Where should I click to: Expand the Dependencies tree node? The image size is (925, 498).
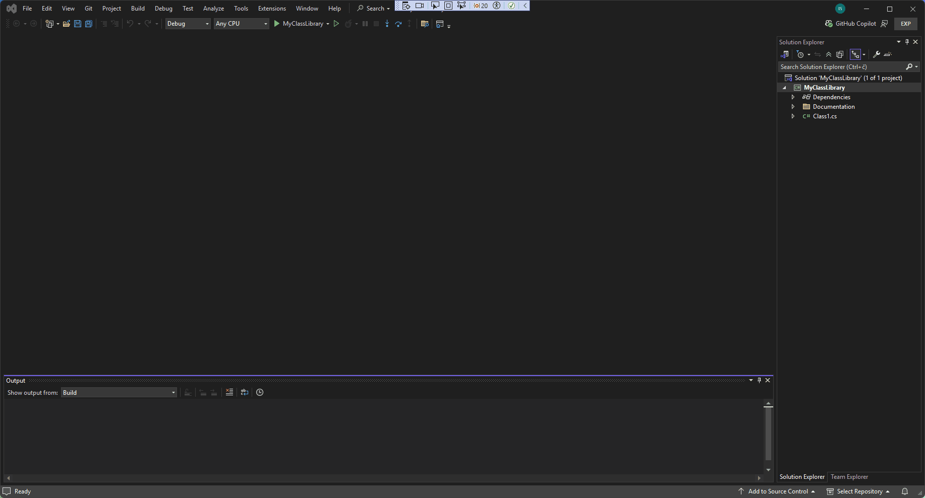click(x=793, y=97)
